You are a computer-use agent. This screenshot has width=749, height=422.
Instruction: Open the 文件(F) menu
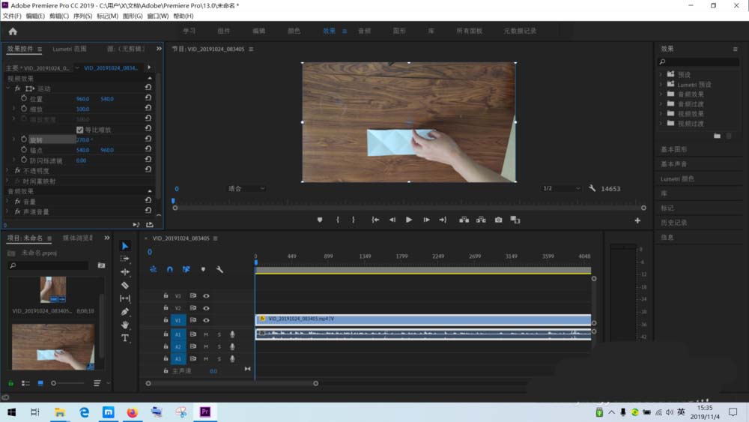(x=12, y=16)
